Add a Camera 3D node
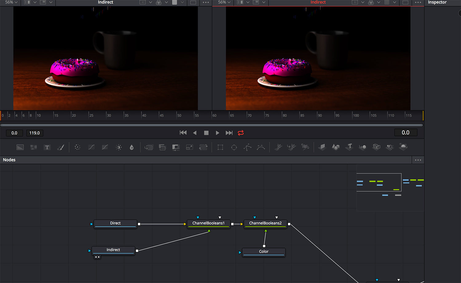Image resolution: width=461 pixels, height=283 pixels. click(376, 147)
